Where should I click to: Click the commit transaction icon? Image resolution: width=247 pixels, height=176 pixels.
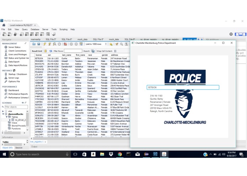71,44
